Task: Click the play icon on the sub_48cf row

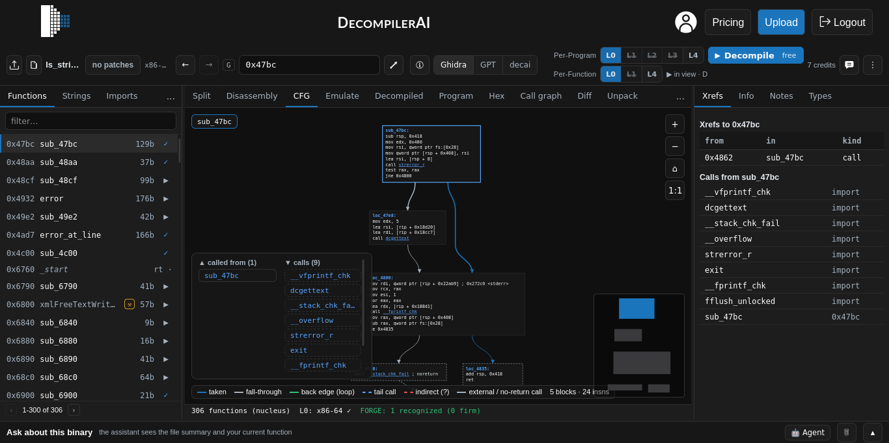Action: tap(166, 181)
